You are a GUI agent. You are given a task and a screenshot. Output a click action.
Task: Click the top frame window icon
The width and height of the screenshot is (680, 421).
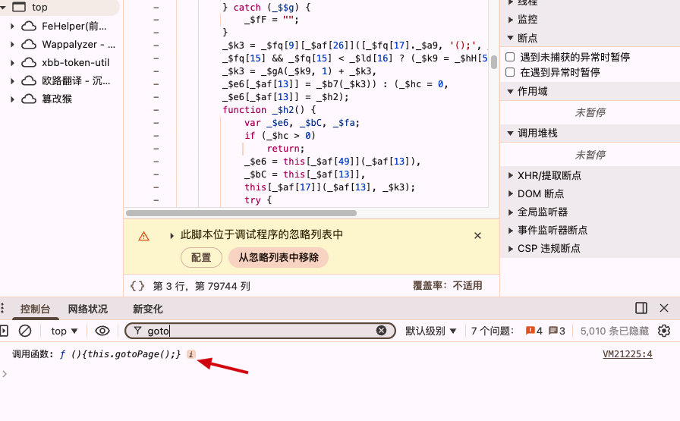19,7
